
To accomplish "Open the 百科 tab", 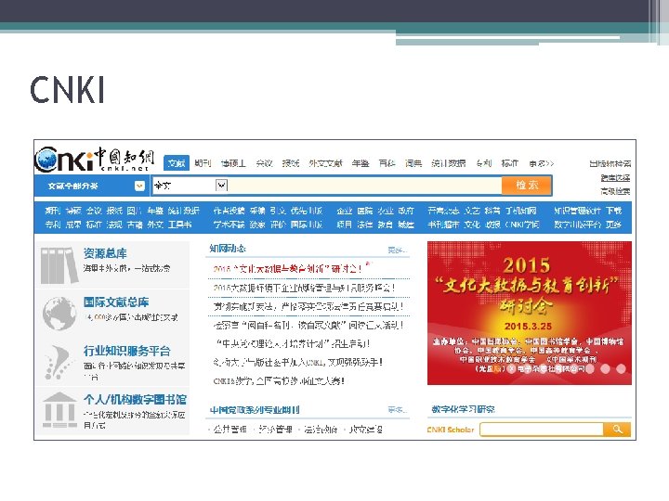I will (x=387, y=163).
